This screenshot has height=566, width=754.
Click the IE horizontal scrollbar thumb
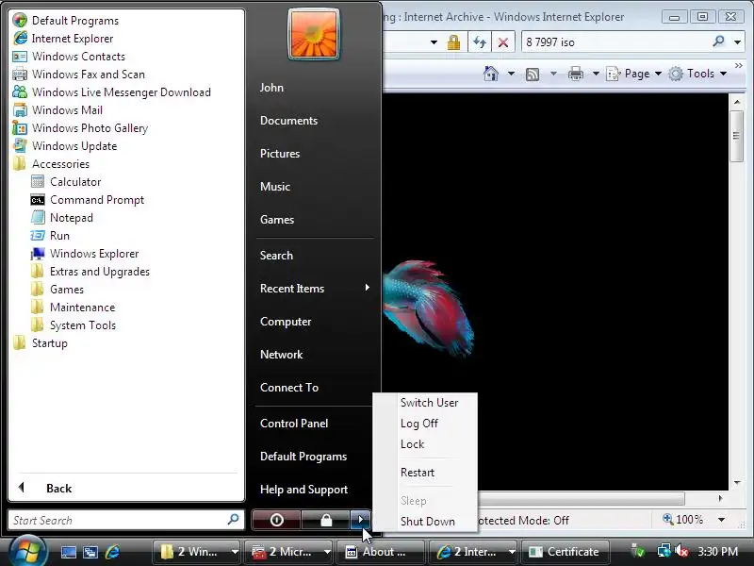580,498
